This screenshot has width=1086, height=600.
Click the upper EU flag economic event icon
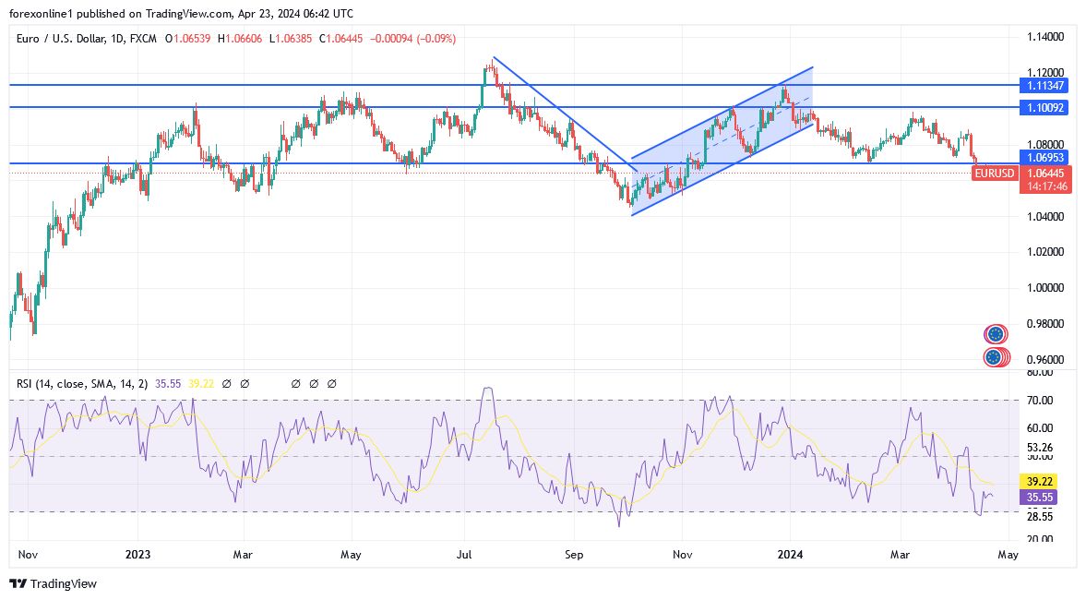(x=995, y=332)
